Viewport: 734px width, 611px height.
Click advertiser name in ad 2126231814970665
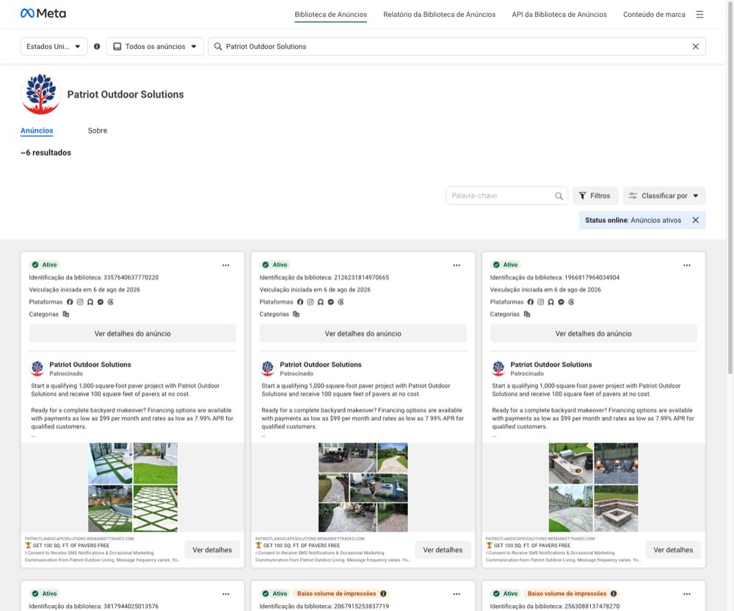pos(321,365)
